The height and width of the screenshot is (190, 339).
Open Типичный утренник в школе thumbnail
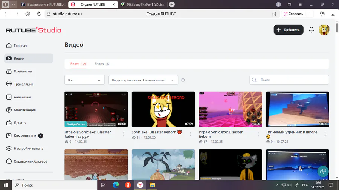pos(298,109)
